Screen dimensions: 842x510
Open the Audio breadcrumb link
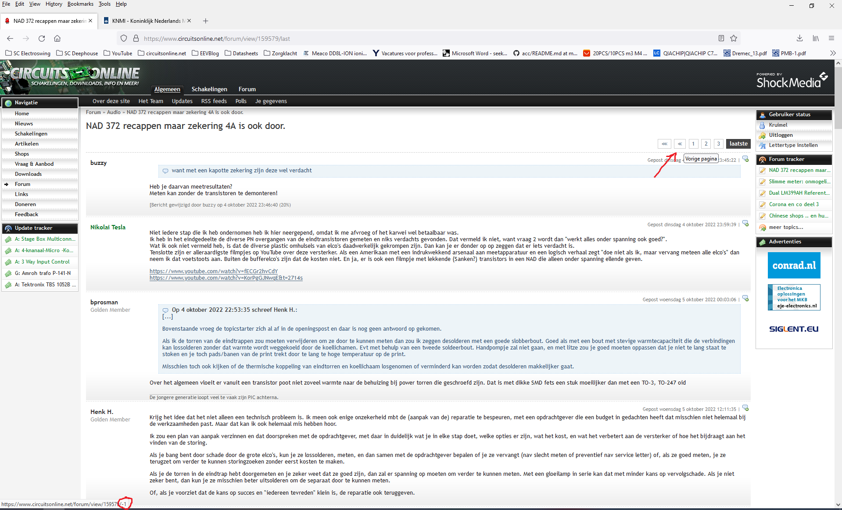(x=114, y=112)
